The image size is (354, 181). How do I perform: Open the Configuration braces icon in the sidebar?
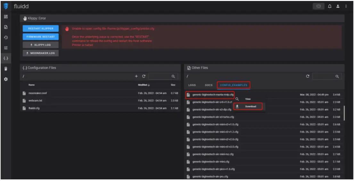6,59
